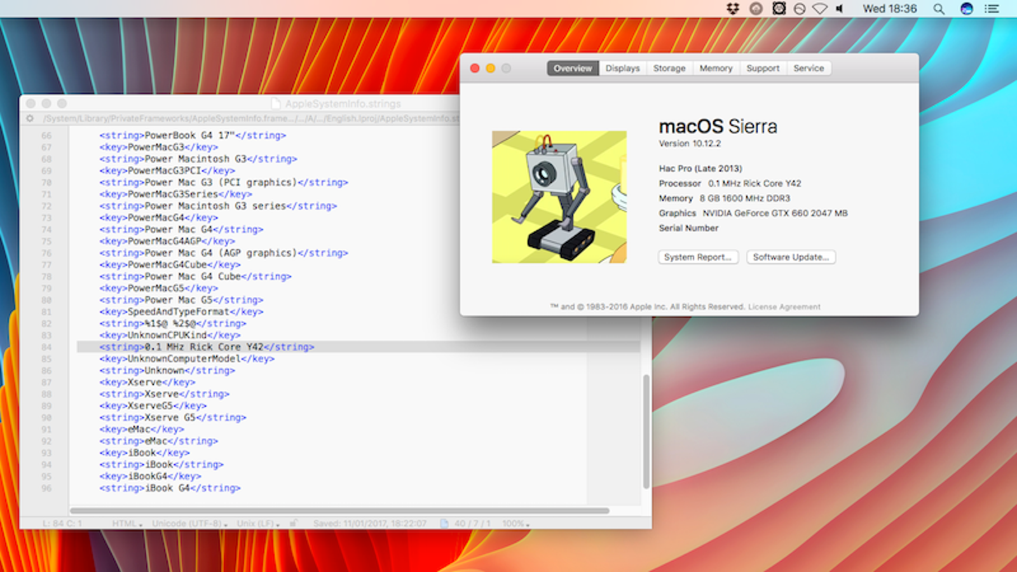This screenshot has height=572, width=1017.
Task: Click the Saved: 11/01/2017 status text
Action: click(369, 524)
